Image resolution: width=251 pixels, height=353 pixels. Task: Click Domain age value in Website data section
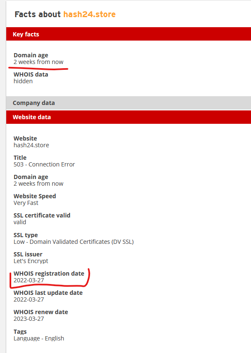click(x=38, y=184)
